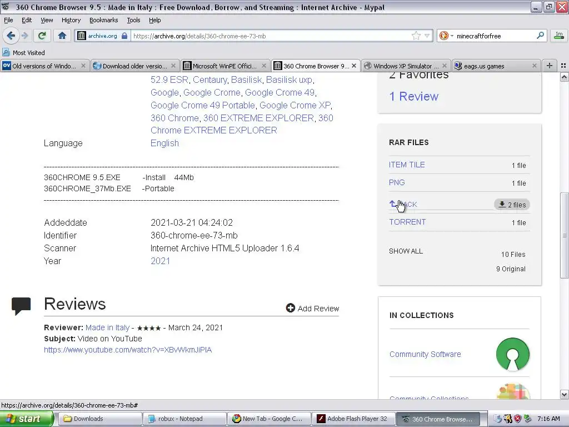Image resolution: width=569 pixels, height=427 pixels.
Task: Click the Google Crome 49 Portable topic
Action: click(202, 105)
